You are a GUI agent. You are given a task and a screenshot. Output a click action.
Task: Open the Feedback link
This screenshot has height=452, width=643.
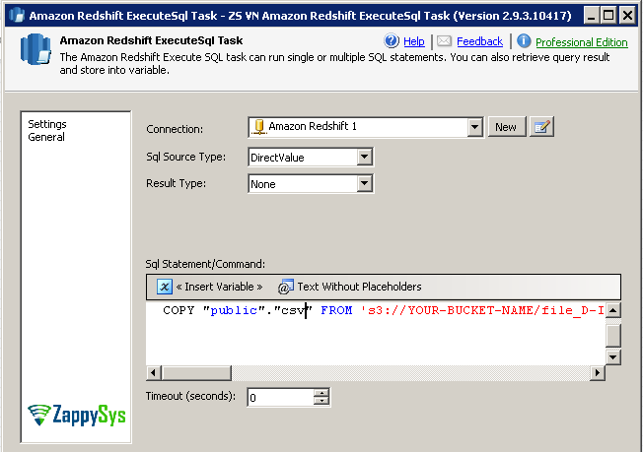pyautogui.click(x=479, y=41)
